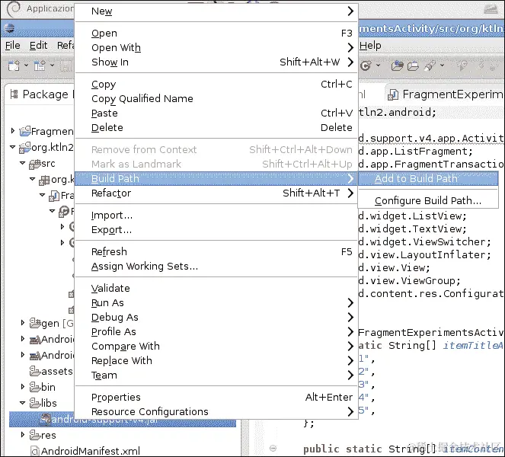Open the Compare With submenu
This screenshot has height=457, width=505.
point(216,347)
